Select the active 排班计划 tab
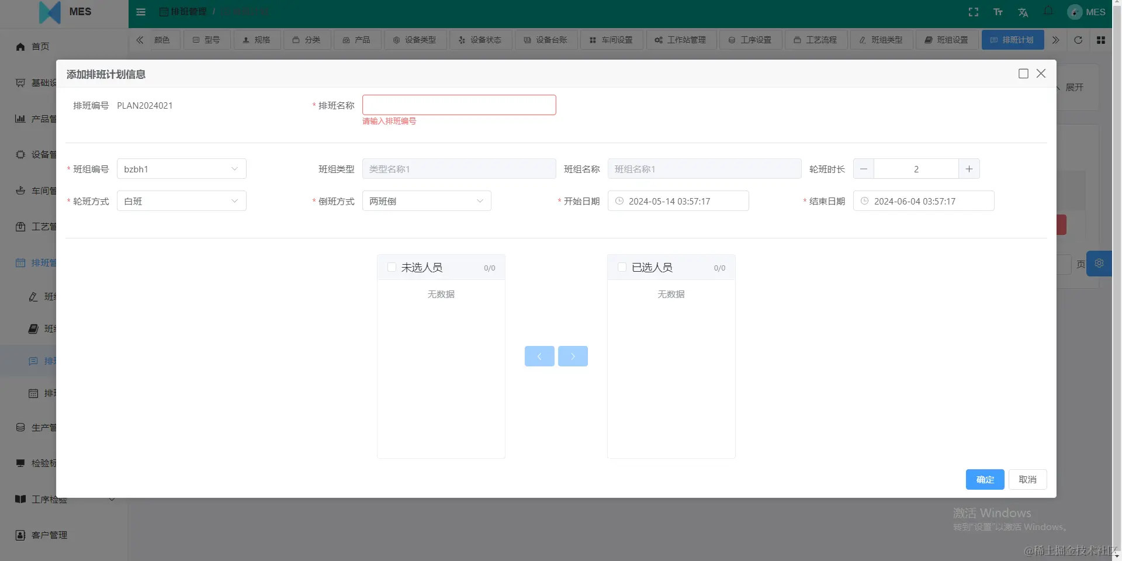Image resolution: width=1122 pixels, height=561 pixels. pos(1013,40)
